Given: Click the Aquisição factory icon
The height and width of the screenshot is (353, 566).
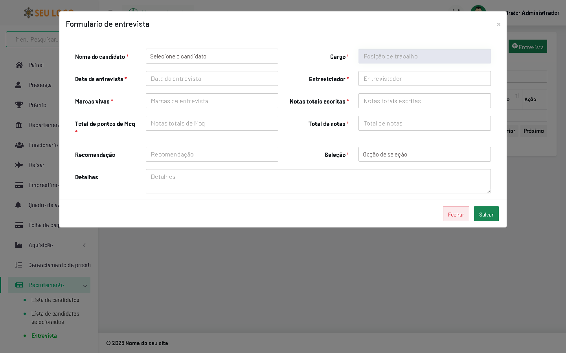Looking at the screenshot, I should (x=19, y=245).
